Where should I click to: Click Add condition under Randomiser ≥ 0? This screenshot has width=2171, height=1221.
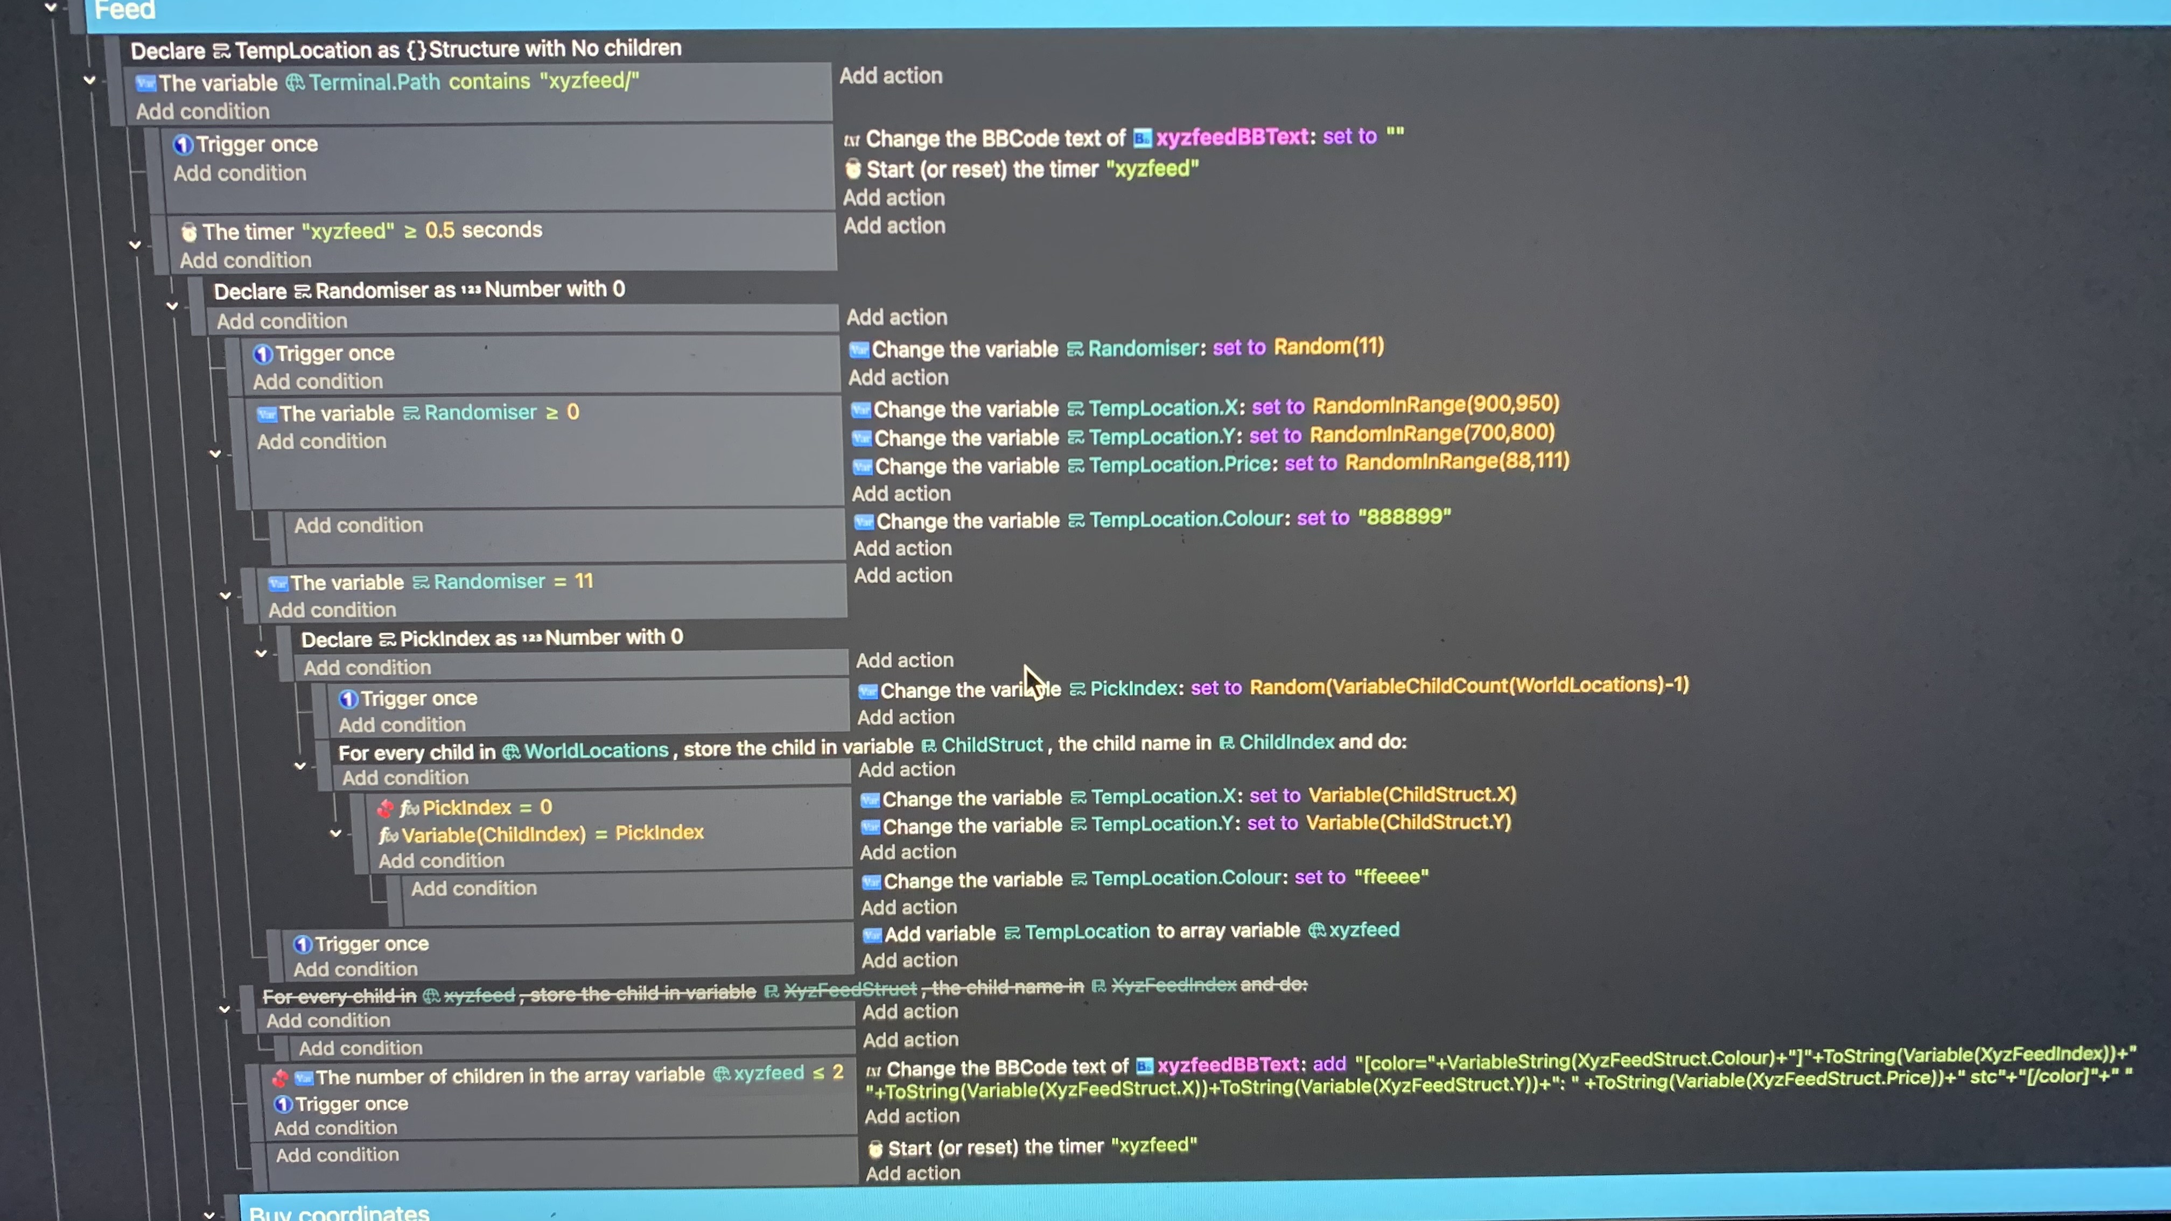[321, 441]
